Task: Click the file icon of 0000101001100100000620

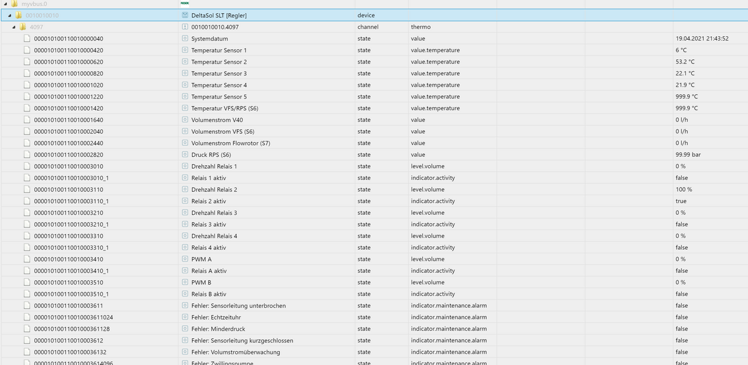Action: pos(27,62)
